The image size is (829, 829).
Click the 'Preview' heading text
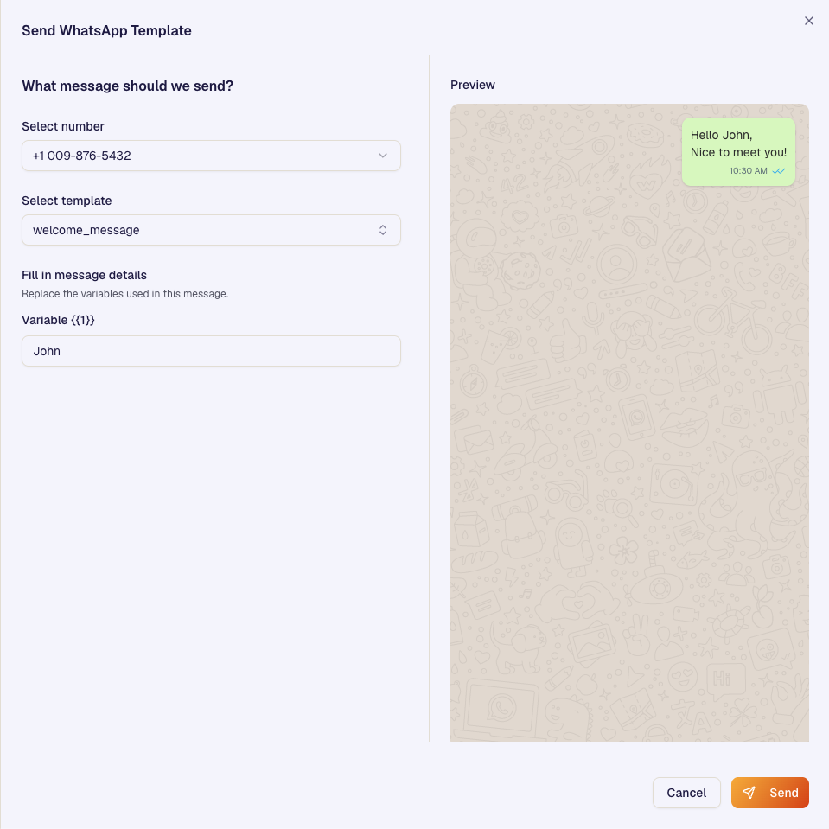coord(473,85)
